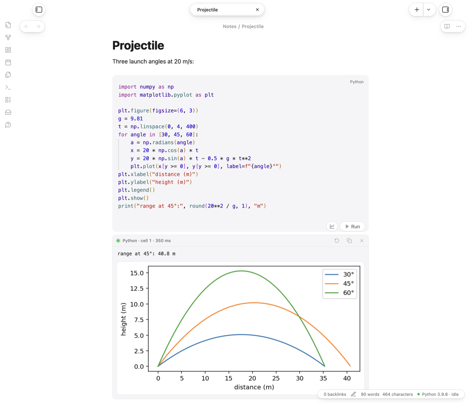Click Notes in the breadcrumb path
This screenshot has height=403, width=469.
pos(229,26)
